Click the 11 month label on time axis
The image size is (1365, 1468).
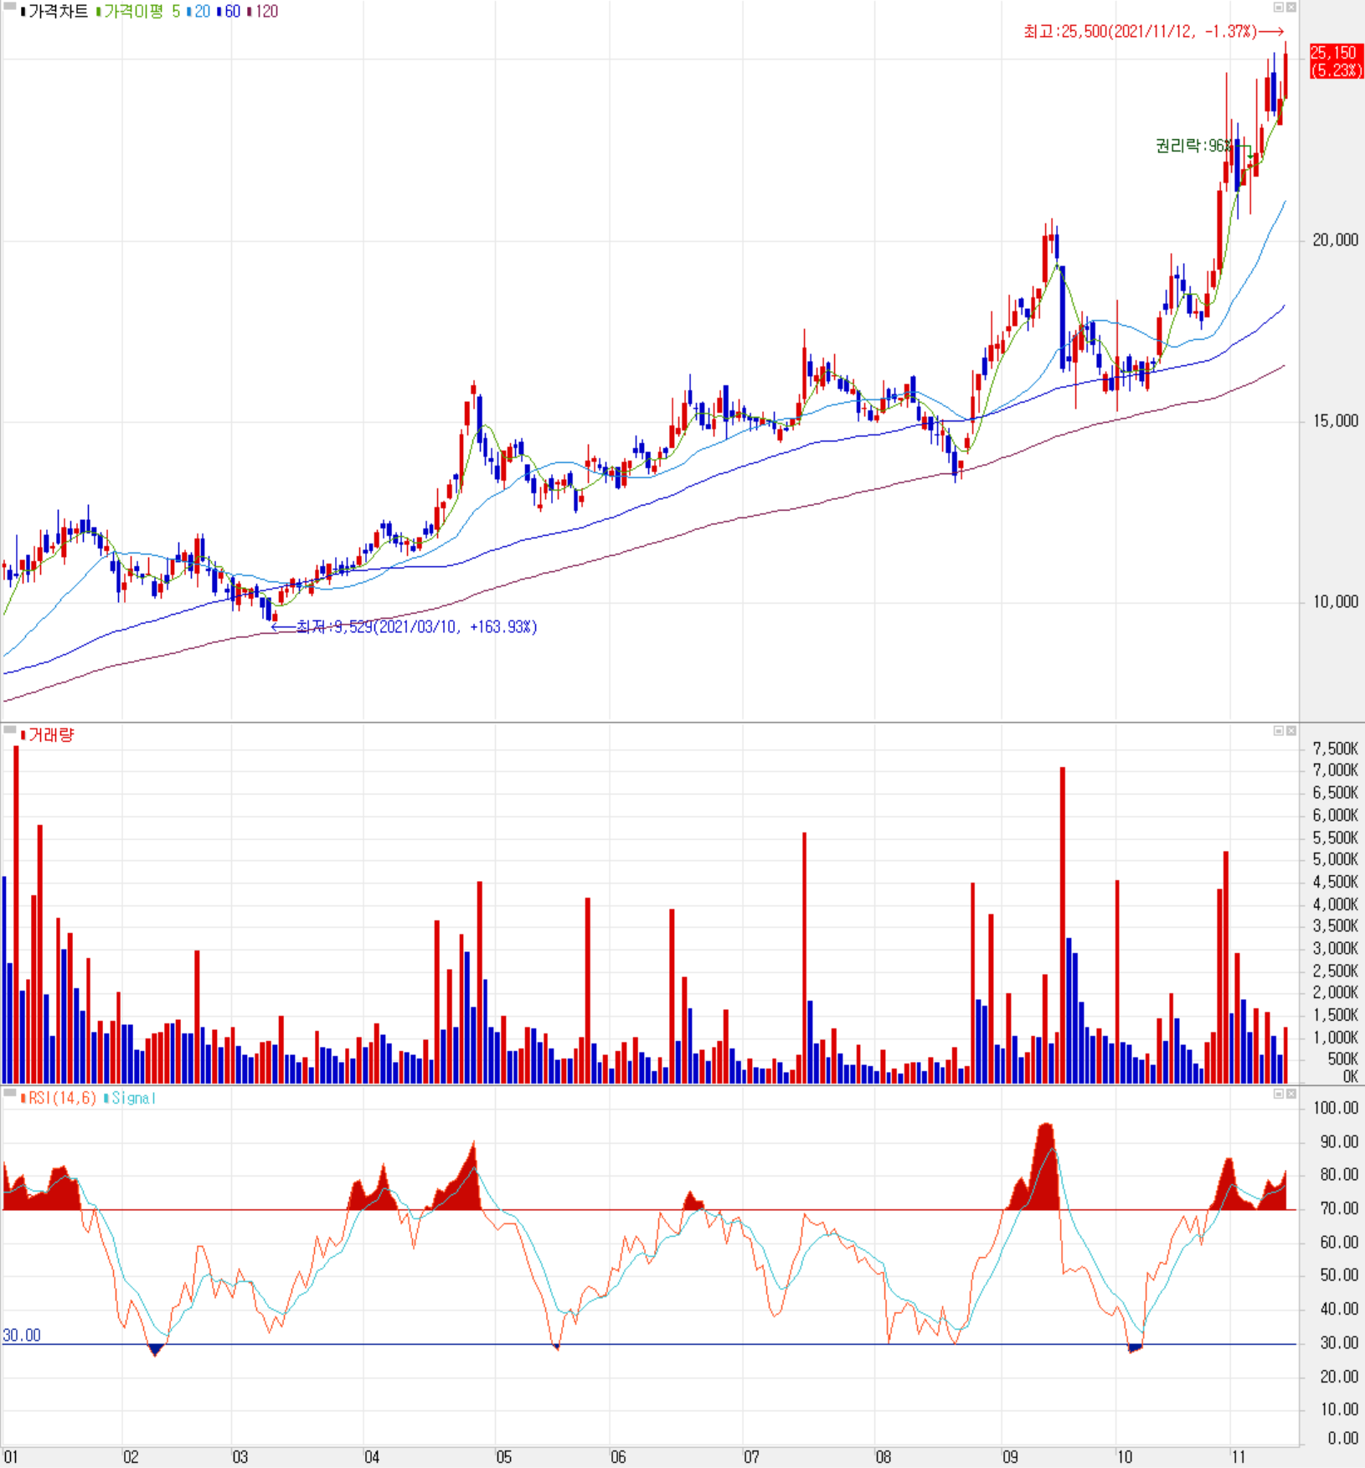[1238, 1457]
